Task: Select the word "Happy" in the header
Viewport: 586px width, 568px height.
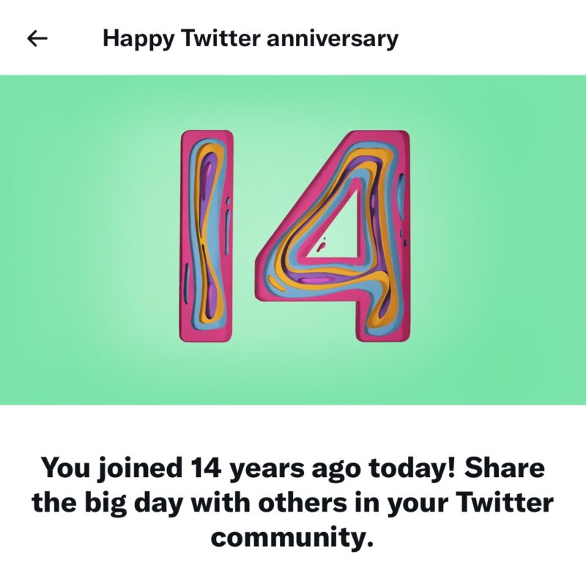Action: pos(138,38)
